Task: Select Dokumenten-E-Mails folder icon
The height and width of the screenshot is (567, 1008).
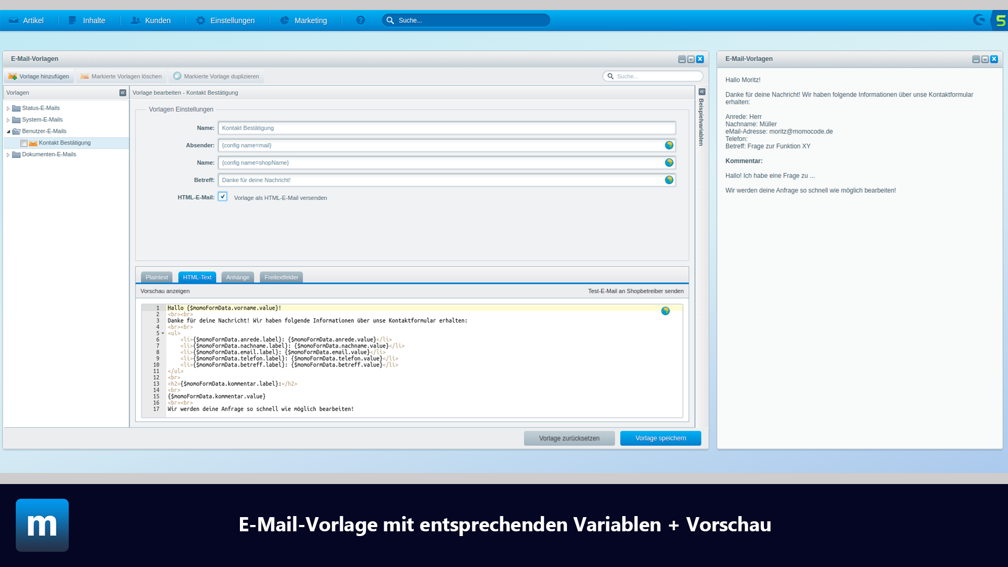Action: tap(16, 154)
